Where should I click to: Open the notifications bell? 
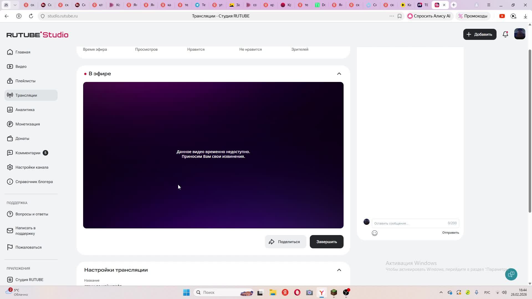click(x=505, y=34)
